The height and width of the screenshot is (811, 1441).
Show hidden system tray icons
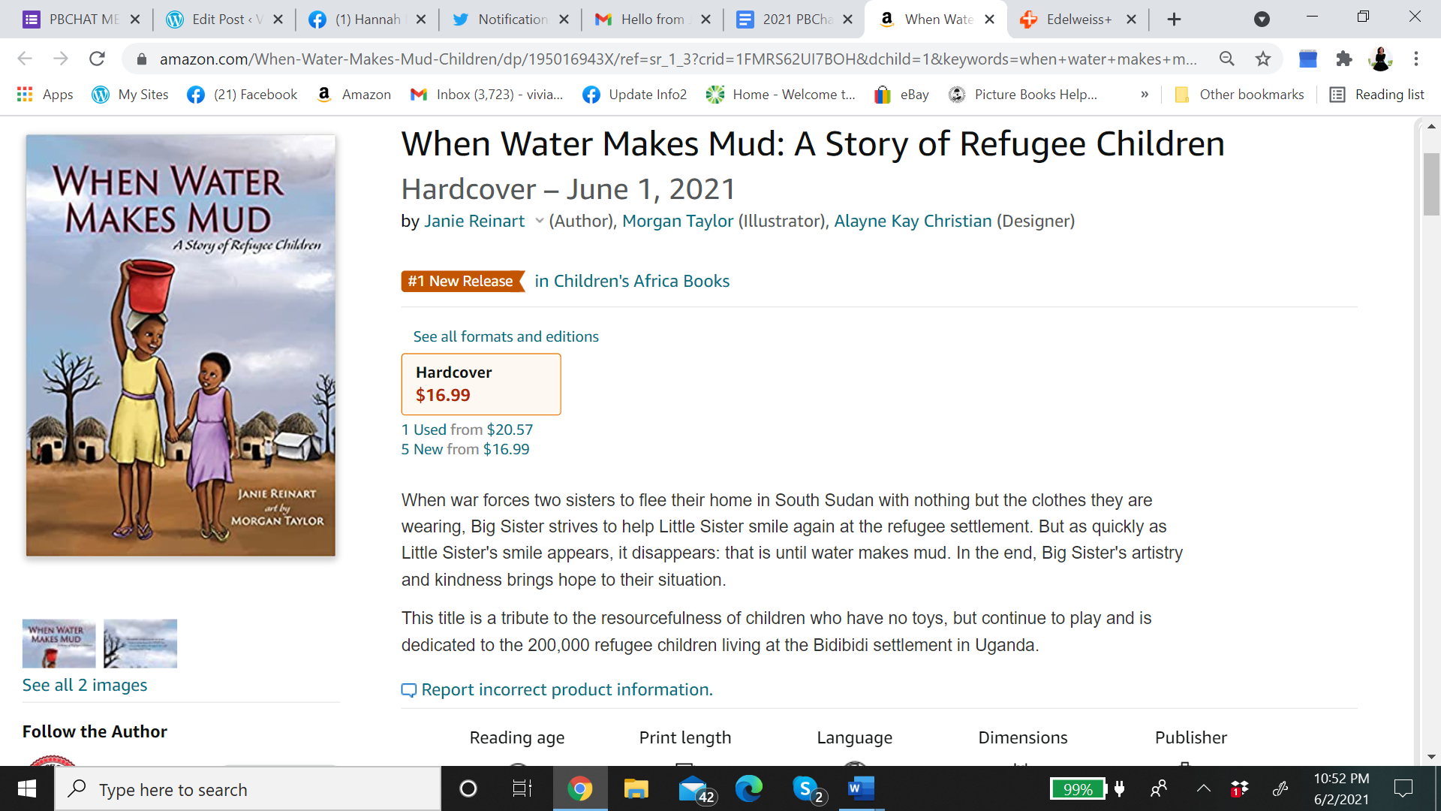(1204, 788)
